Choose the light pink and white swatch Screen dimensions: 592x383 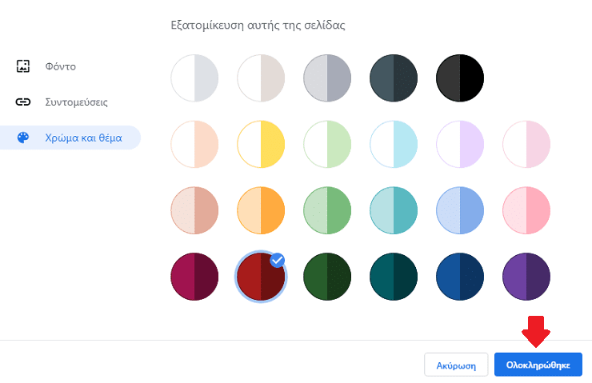(526, 144)
